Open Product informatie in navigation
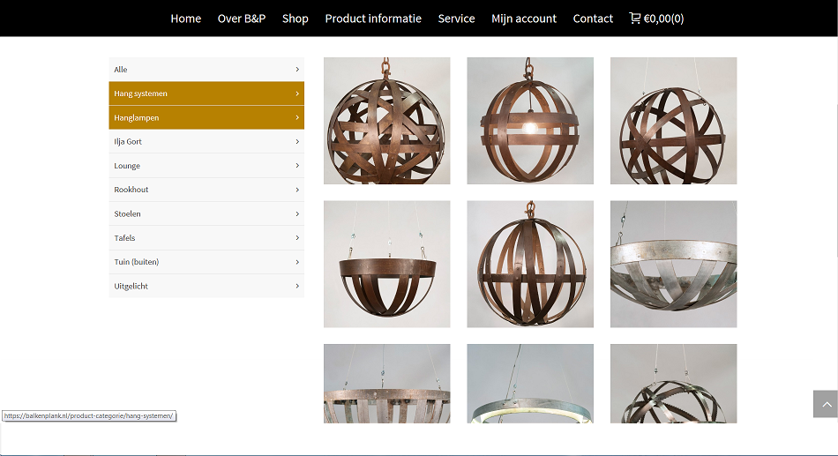This screenshot has width=838, height=456. tap(373, 19)
